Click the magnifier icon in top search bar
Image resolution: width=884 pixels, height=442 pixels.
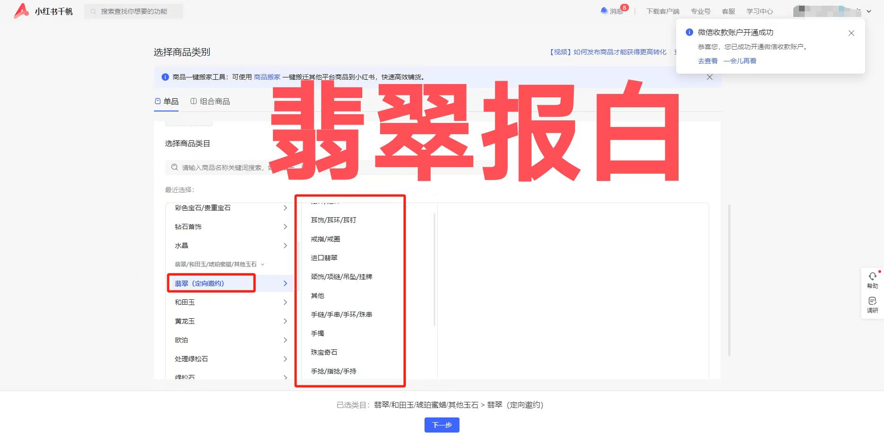(x=93, y=11)
